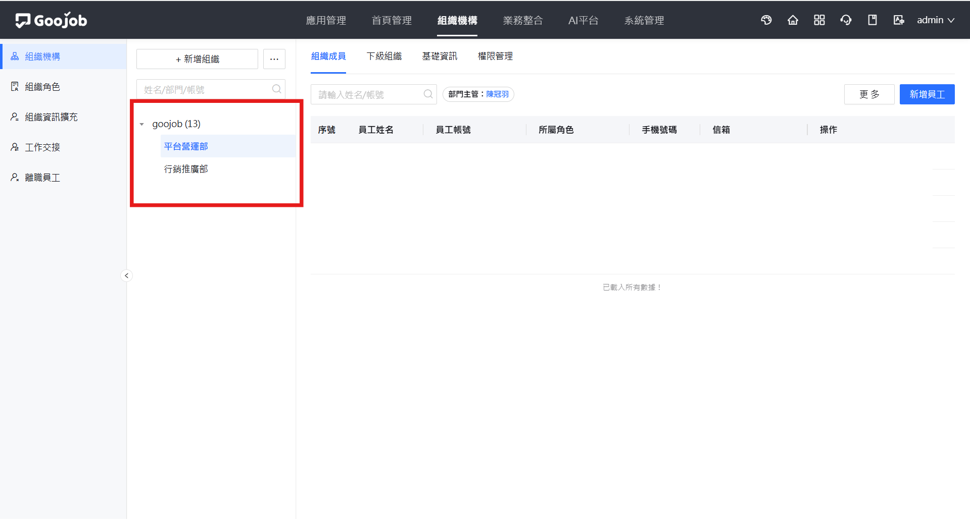Viewport: 970px width, 521px height.
Task: Open the theme palette icon
Action: (766, 20)
